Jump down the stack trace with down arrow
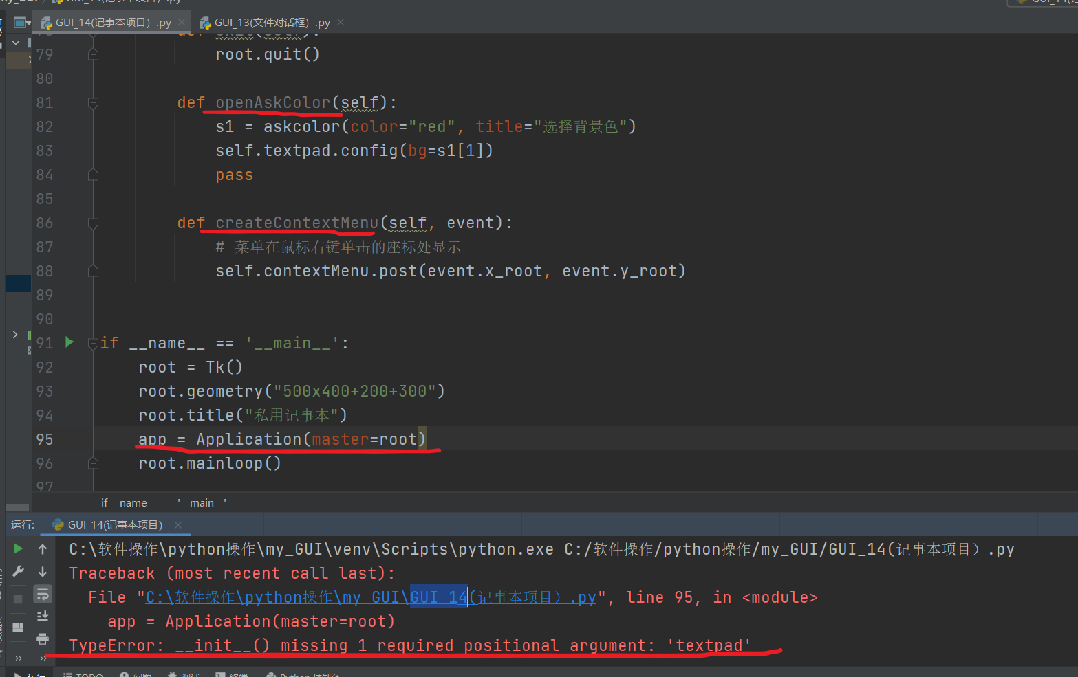The height and width of the screenshot is (677, 1078). pos(43,572)
